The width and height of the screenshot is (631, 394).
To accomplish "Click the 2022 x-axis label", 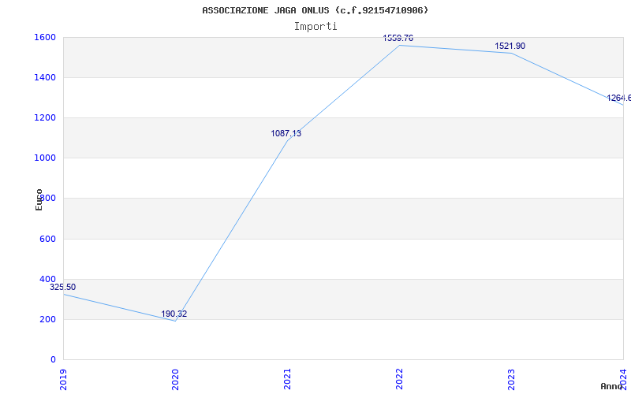I will tap(399, 379).
